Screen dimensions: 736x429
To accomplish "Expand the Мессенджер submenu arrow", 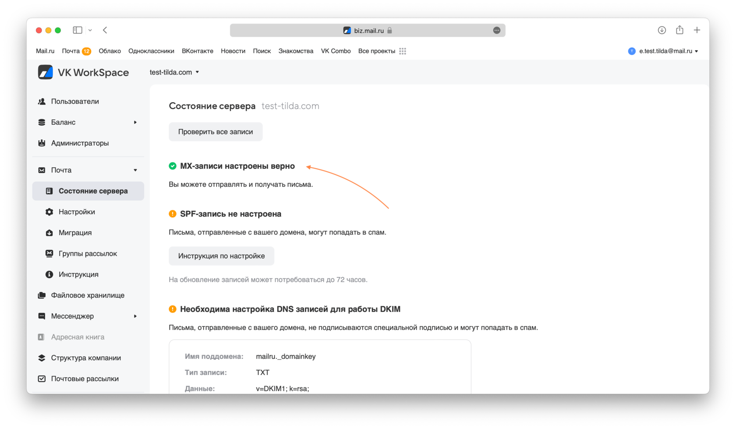I will click(135, 316).
